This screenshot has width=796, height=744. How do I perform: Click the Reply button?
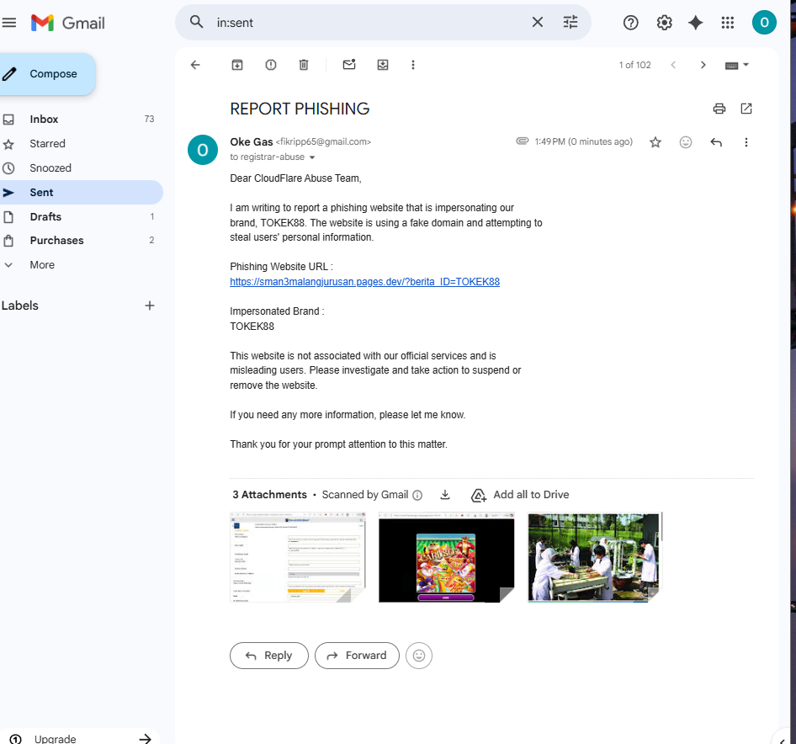pyautogui.click(x=269, y=656)
